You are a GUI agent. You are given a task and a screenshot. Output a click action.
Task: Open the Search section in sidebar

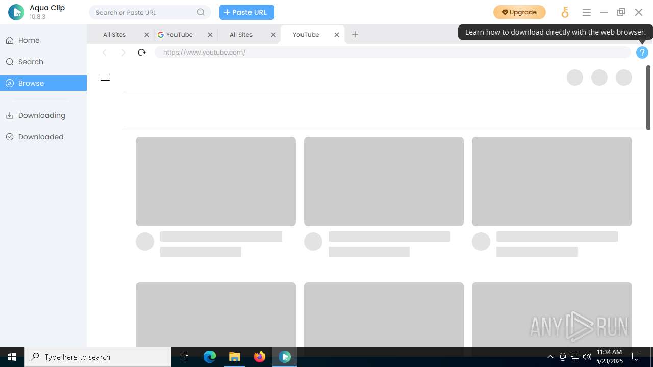click(43, 62)
